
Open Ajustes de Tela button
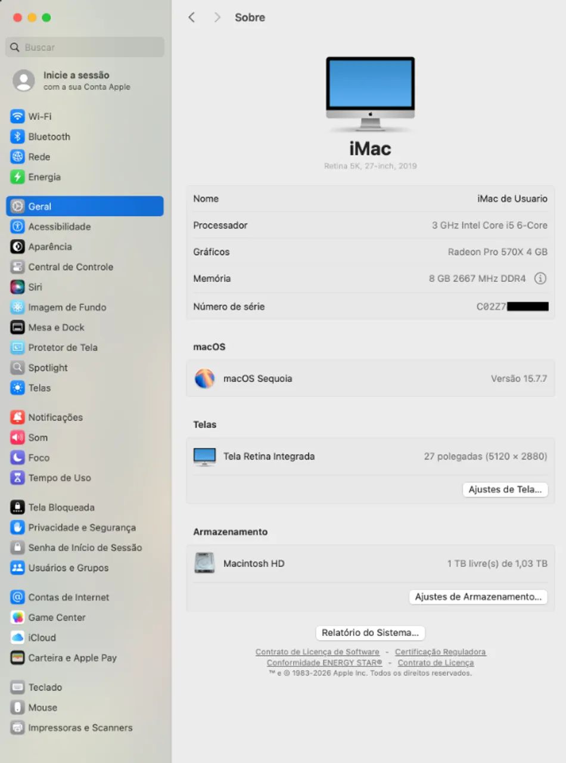pos(505,489)
